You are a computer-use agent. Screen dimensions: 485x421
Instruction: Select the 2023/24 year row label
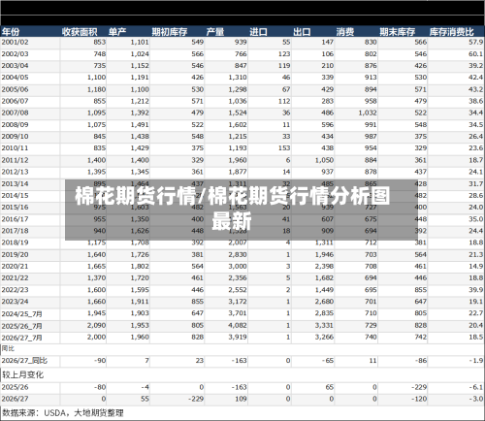click(x=15, y=302)
